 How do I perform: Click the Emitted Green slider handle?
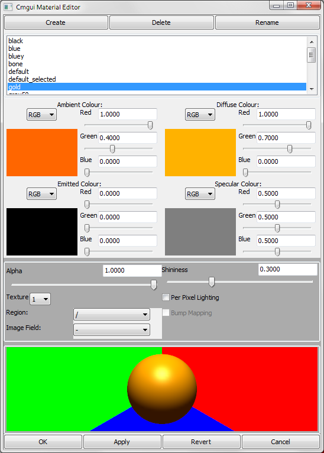87,228
